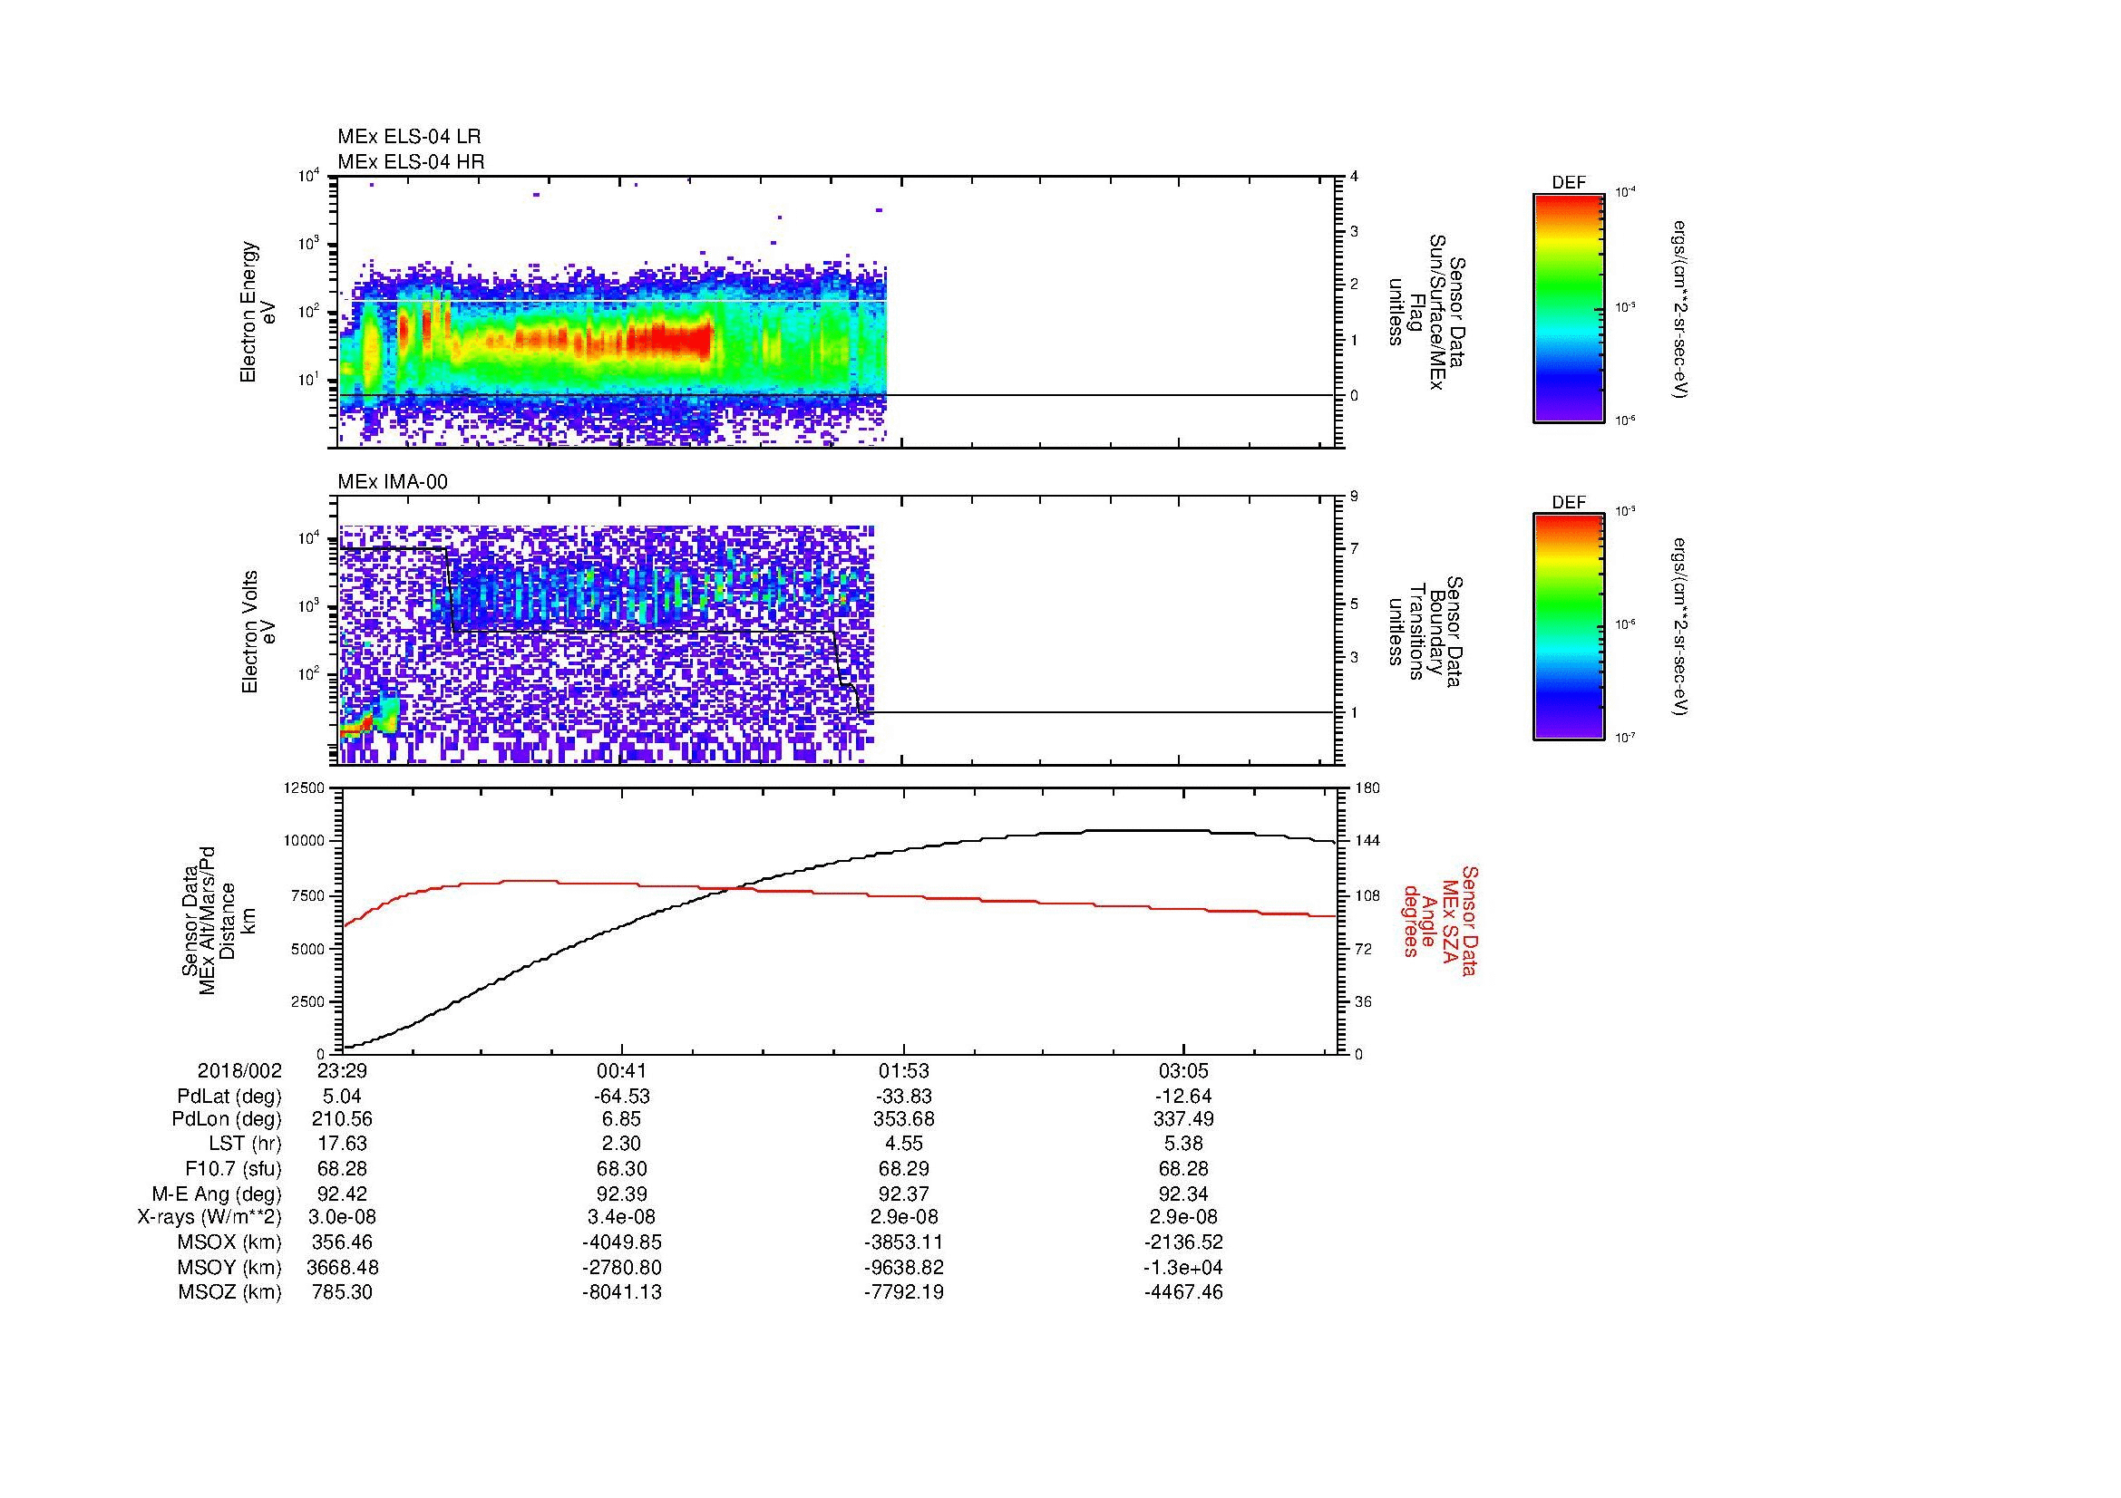Click the 'PdLat (deg)' row label

pos(229,1097)
